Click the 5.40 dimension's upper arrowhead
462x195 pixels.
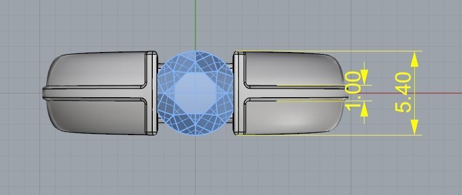(414, 59)
